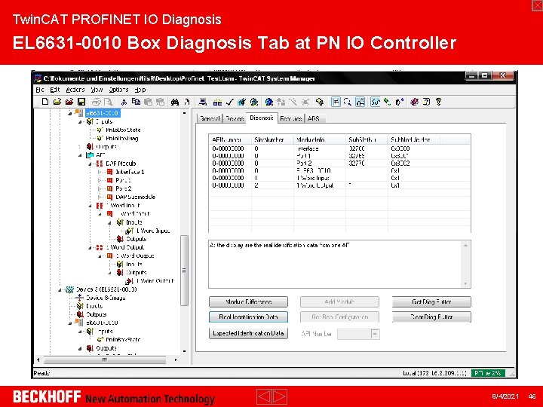Click the red folder open-from-target icon
The image size is (543, 407).
point(69,102)
